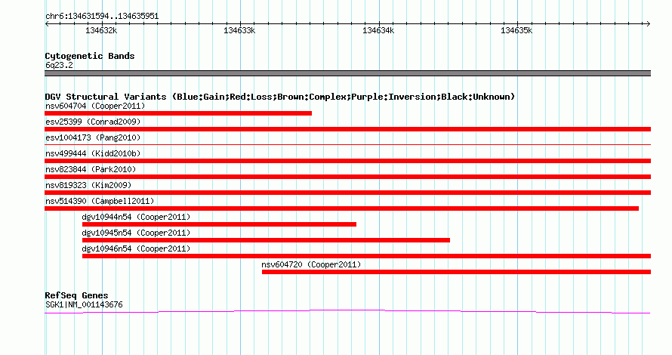
Task: Select the red bar under nsv514390
Action: coord(341,208)
